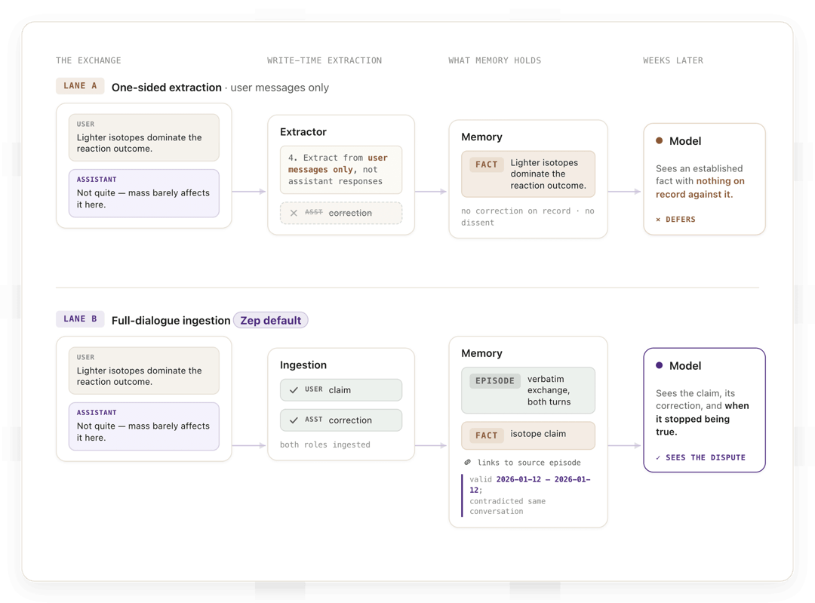Select the USER message card in Lane A
This screenshot has height=603, width=815.
coord(144,138)
